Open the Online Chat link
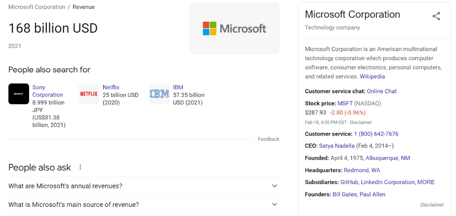 (x=382, y=91)
